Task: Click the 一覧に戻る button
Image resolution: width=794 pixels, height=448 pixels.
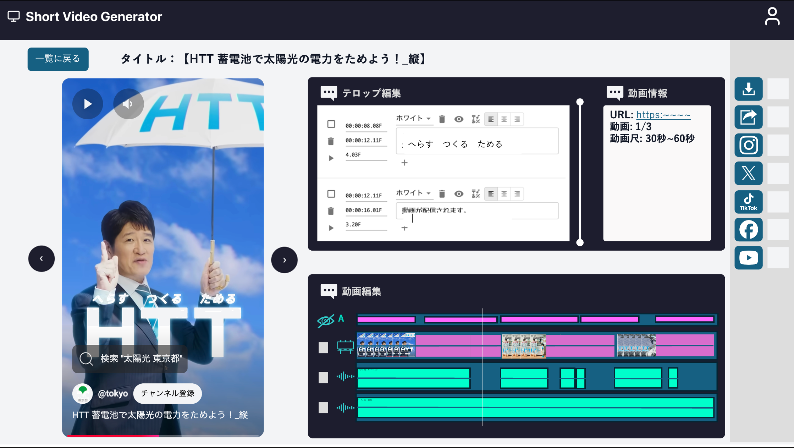Action: click(58, 59)
